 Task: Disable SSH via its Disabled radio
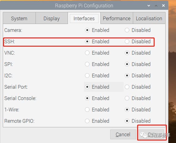pyautogui.click(x=127, y=41)
